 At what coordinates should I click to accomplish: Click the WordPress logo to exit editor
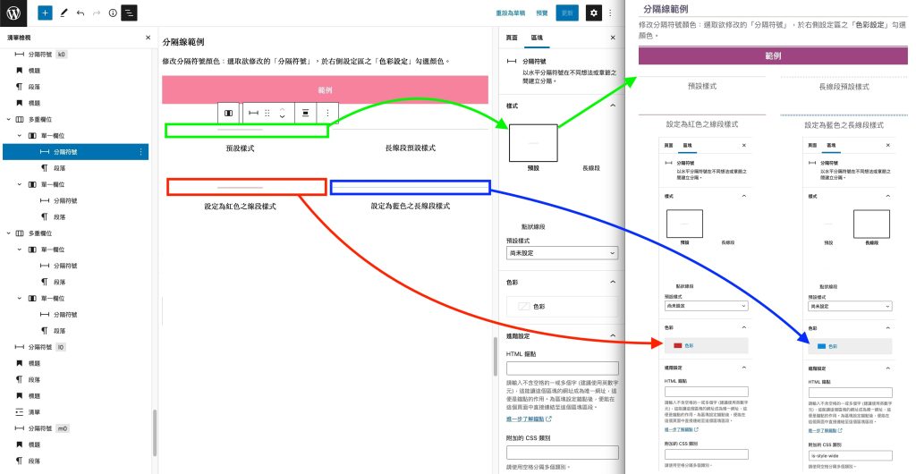[14, 13]
